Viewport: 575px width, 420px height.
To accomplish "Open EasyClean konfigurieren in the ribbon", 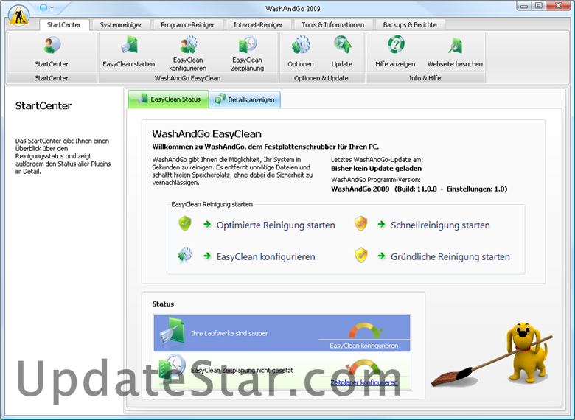I will [188, 52].
